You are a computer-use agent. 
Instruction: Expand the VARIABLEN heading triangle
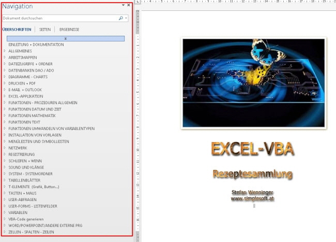coord(5,212)
